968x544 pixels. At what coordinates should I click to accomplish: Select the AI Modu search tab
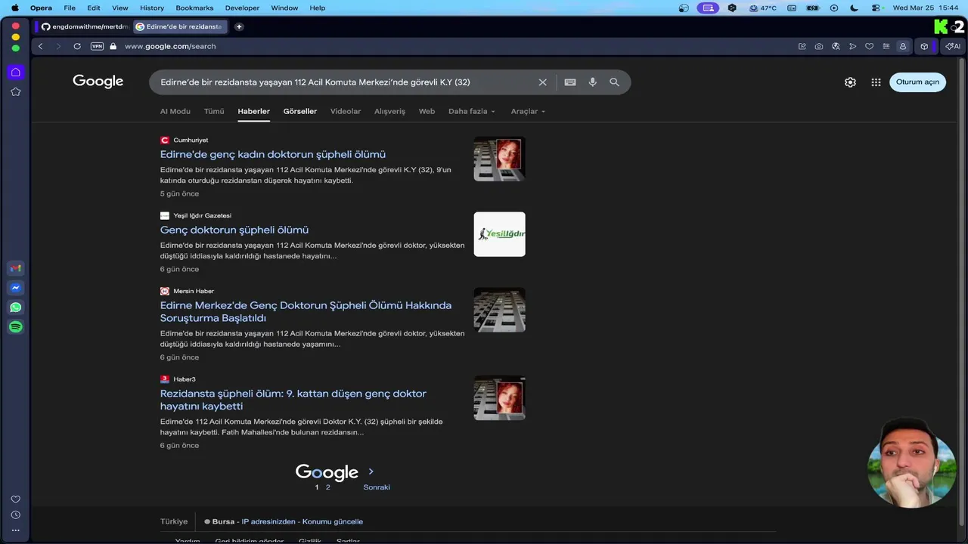tap(175, 111)
